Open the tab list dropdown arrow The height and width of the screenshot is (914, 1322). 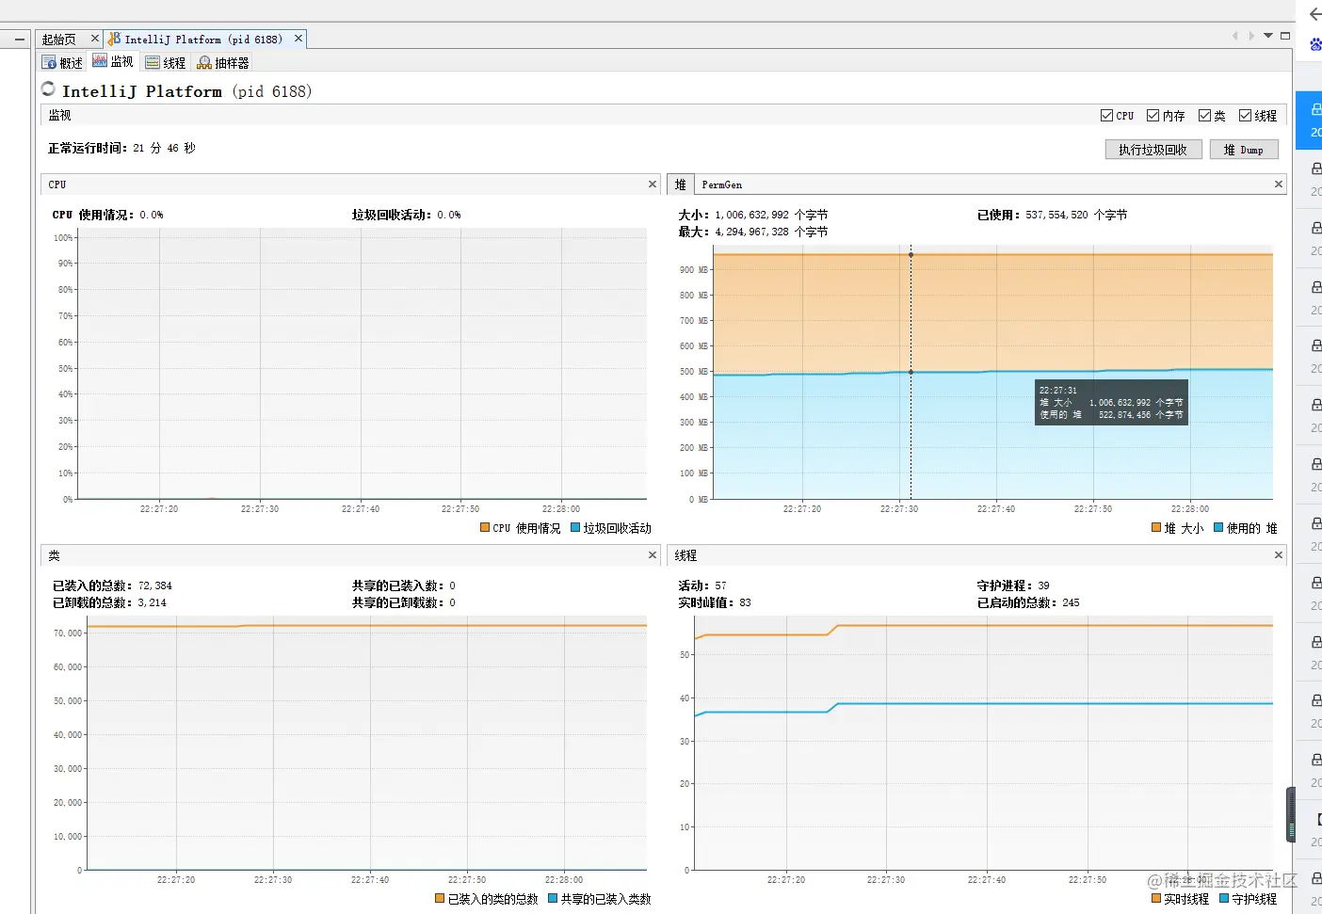(1268, 36)
